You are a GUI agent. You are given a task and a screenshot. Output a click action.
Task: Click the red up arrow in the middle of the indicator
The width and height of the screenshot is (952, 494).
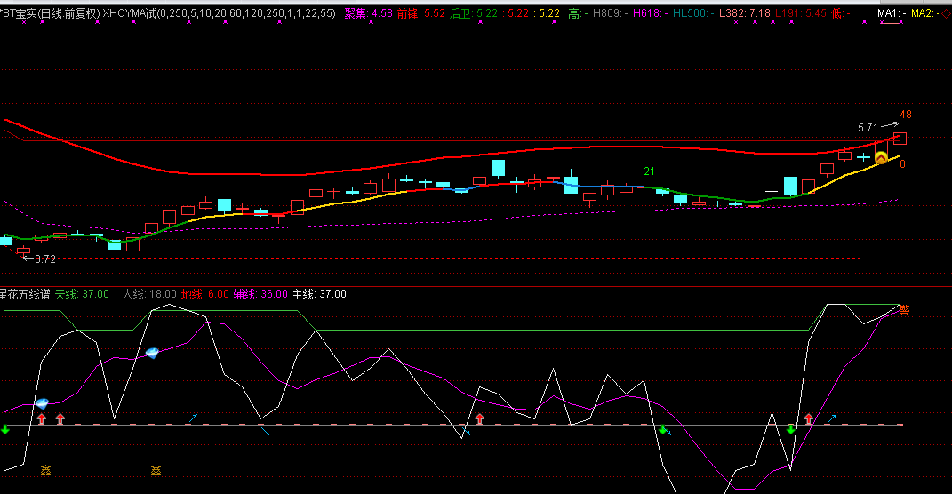point(480,418)
